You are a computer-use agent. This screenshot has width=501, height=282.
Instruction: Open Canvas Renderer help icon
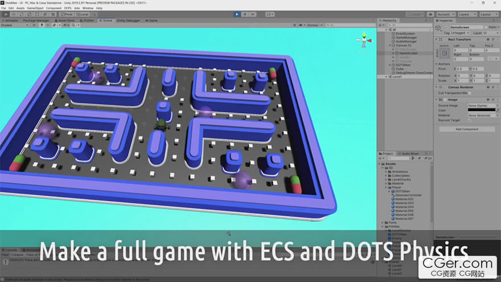click(488, 87)
